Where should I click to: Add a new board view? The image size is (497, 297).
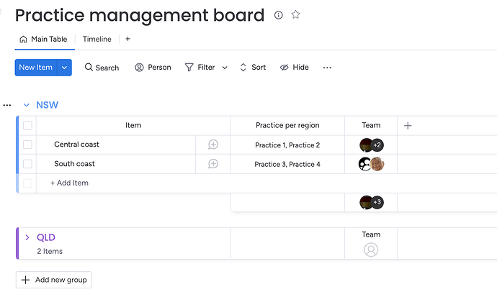[127, 39]
